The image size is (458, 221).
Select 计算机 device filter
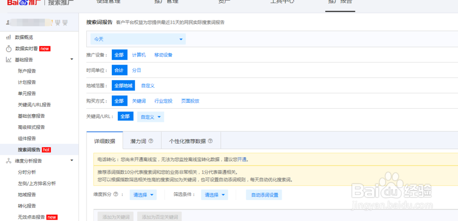pyautogui.click(x=139, y=55)
